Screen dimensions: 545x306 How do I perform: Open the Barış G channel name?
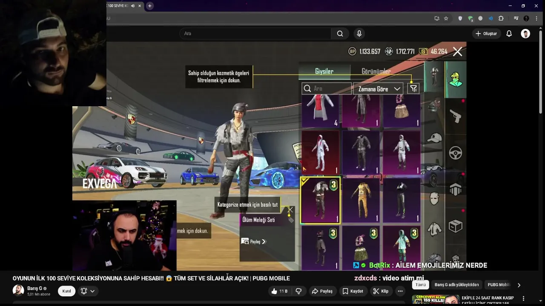[34, 288]
